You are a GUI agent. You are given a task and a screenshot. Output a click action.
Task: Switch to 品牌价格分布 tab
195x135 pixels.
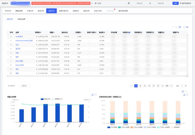point(64,11)
